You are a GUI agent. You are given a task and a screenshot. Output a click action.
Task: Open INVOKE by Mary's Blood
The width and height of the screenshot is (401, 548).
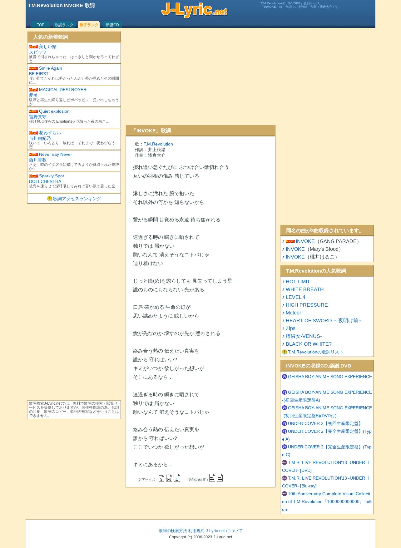[x=295, y=249]
